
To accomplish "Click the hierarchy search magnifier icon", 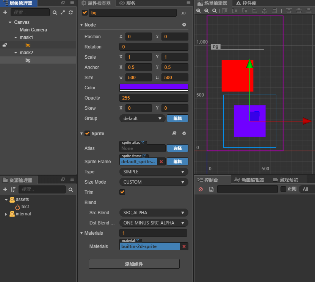I will (55, 12).
